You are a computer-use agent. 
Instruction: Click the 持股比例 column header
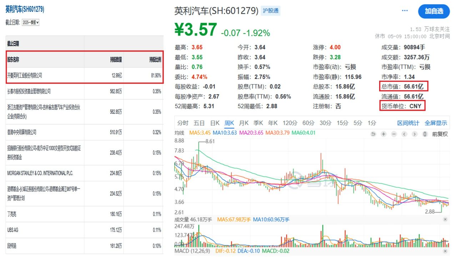(x=155, y=60)
